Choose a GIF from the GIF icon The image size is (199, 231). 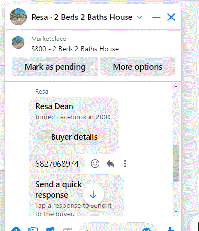click(68, 229)
